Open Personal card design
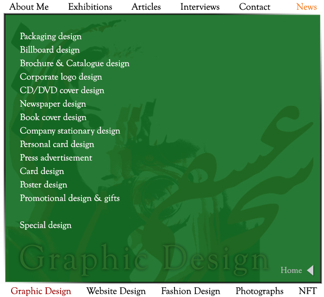The height and width of the screenshot is (297, 324). (x=57, y=144)
